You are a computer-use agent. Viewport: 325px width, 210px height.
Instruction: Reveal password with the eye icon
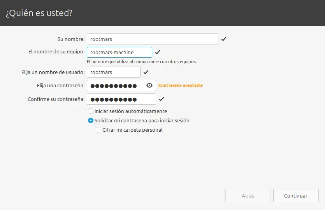point(149,86)
